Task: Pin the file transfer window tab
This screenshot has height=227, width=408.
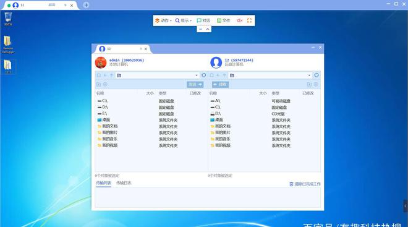Action: (141, 49)
